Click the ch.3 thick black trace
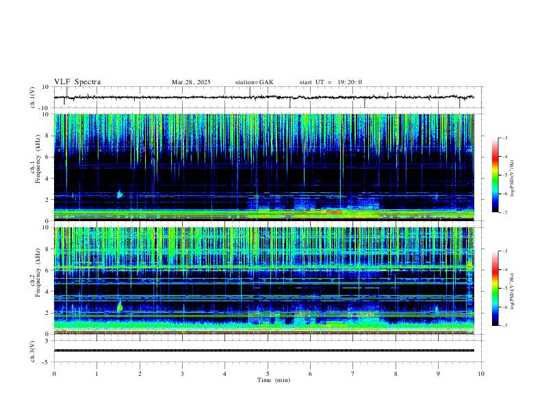Image resolution: width=542 pixels, height=419 pixels. point(264,351)
